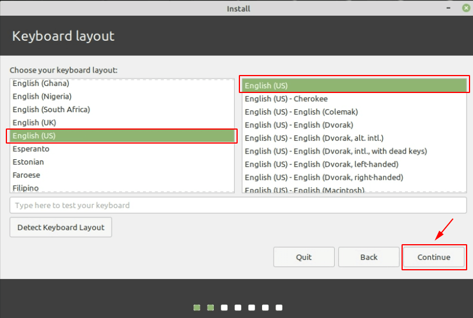
Task: Select English (US) variant in right list
Action: (x=354, y=85)
